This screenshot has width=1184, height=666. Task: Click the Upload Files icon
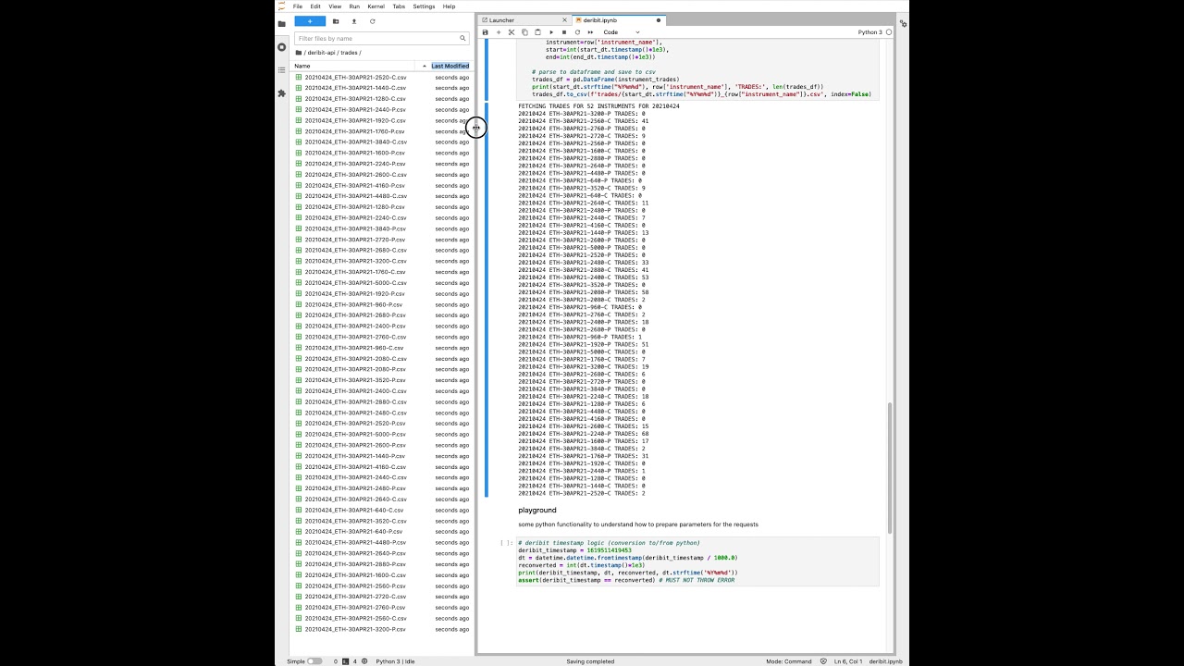tap(353, 21)
